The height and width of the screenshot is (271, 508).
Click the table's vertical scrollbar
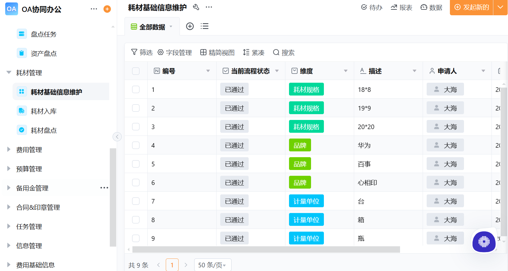[x=504, y=162]
